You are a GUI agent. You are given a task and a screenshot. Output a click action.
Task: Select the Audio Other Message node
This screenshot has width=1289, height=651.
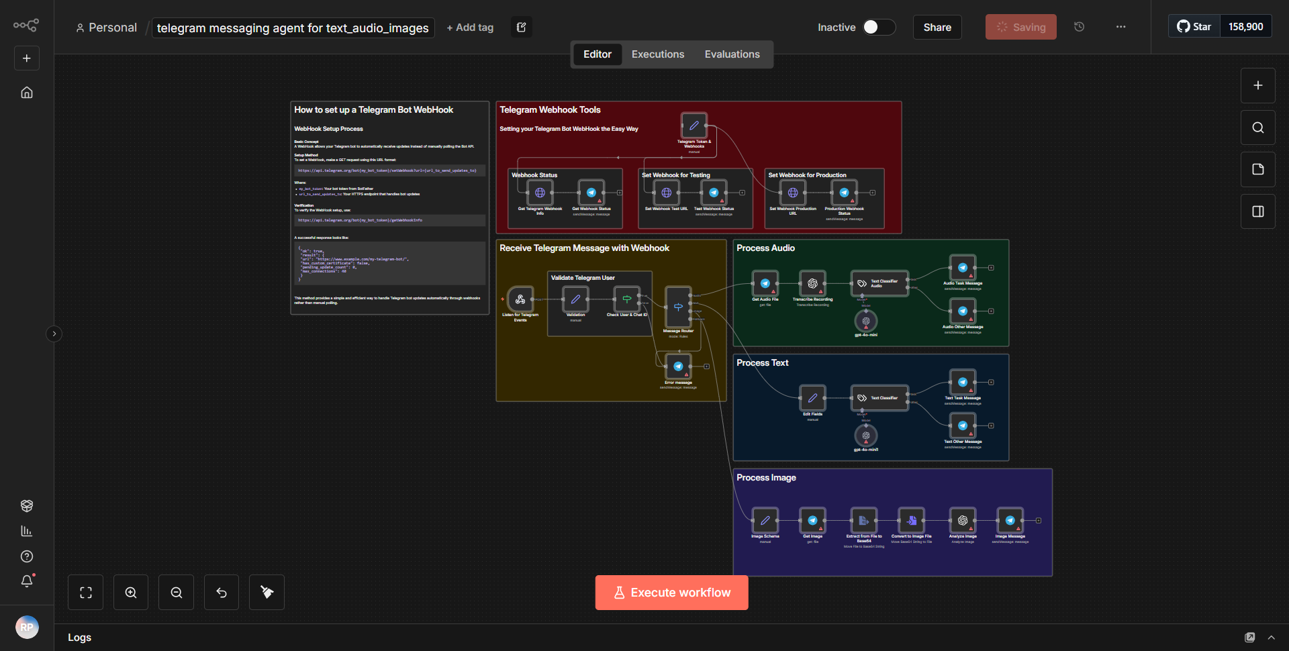point(963,311)
